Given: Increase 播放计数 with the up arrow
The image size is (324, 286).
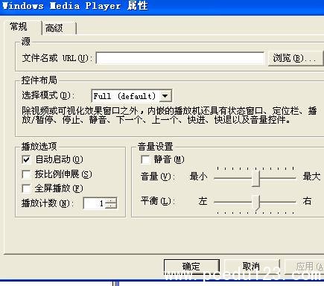Looking at the screenshot, I should [111, 200].
